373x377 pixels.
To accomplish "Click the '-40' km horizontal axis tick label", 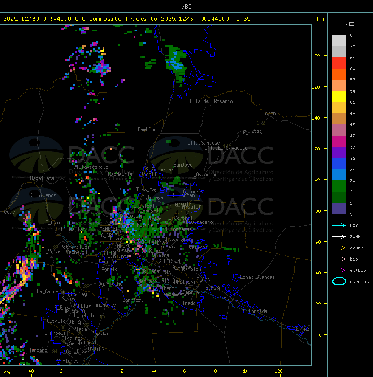I will [x=30, y=371].
